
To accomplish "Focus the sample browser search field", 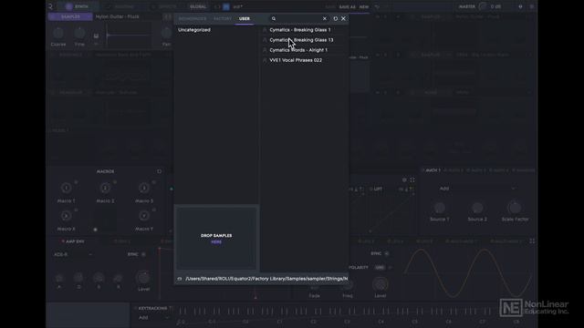I will pos(298,18).
